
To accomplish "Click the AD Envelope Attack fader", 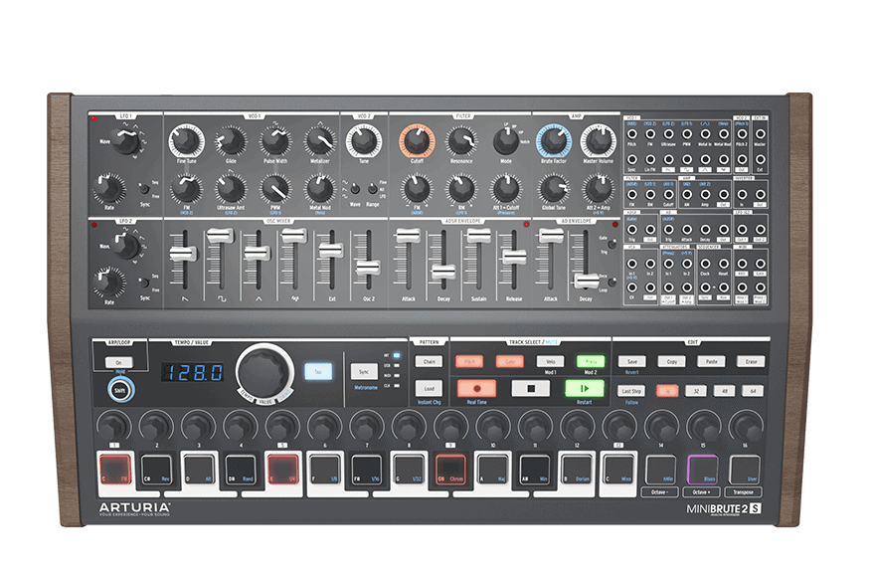I will (x=550, y=236).
